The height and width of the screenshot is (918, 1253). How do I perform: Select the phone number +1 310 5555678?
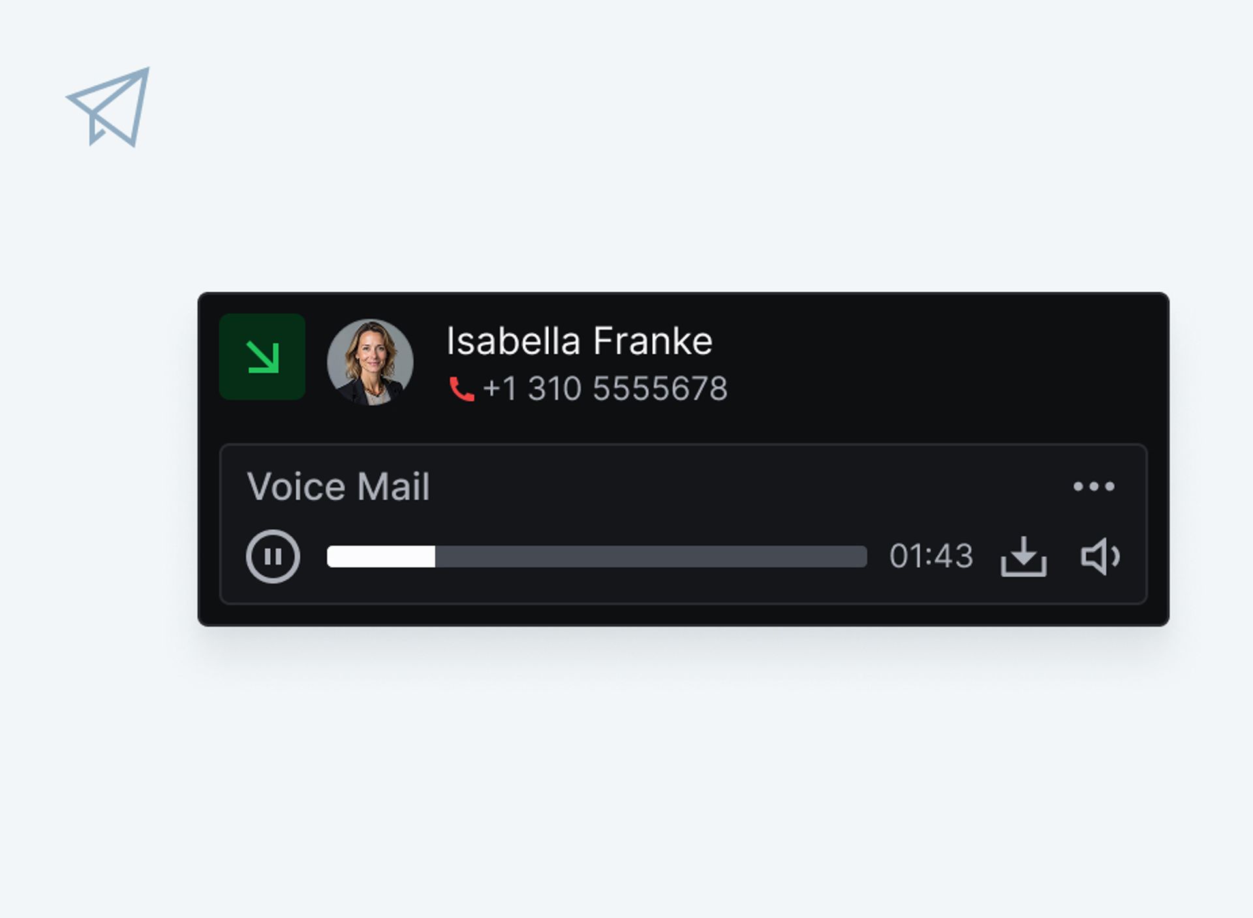[x=605, y=389]
